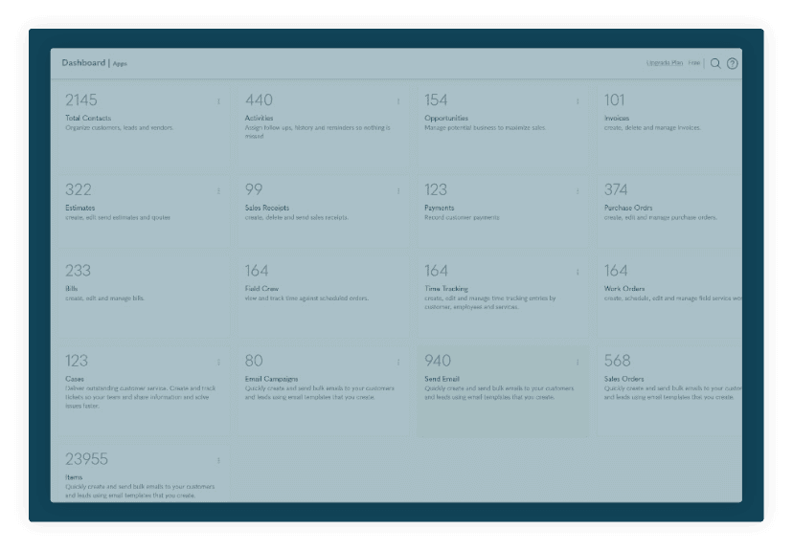Screen dimensions: 793x551
Task: Click the Upgrade Plan link
Action: tap(665, 61)
